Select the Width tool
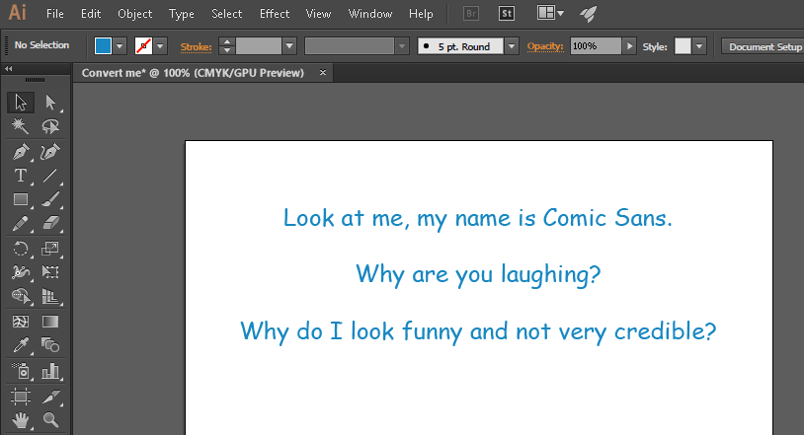Image resolution: width=804 pixels, height=435 pixels. click(x=21, y=272)
